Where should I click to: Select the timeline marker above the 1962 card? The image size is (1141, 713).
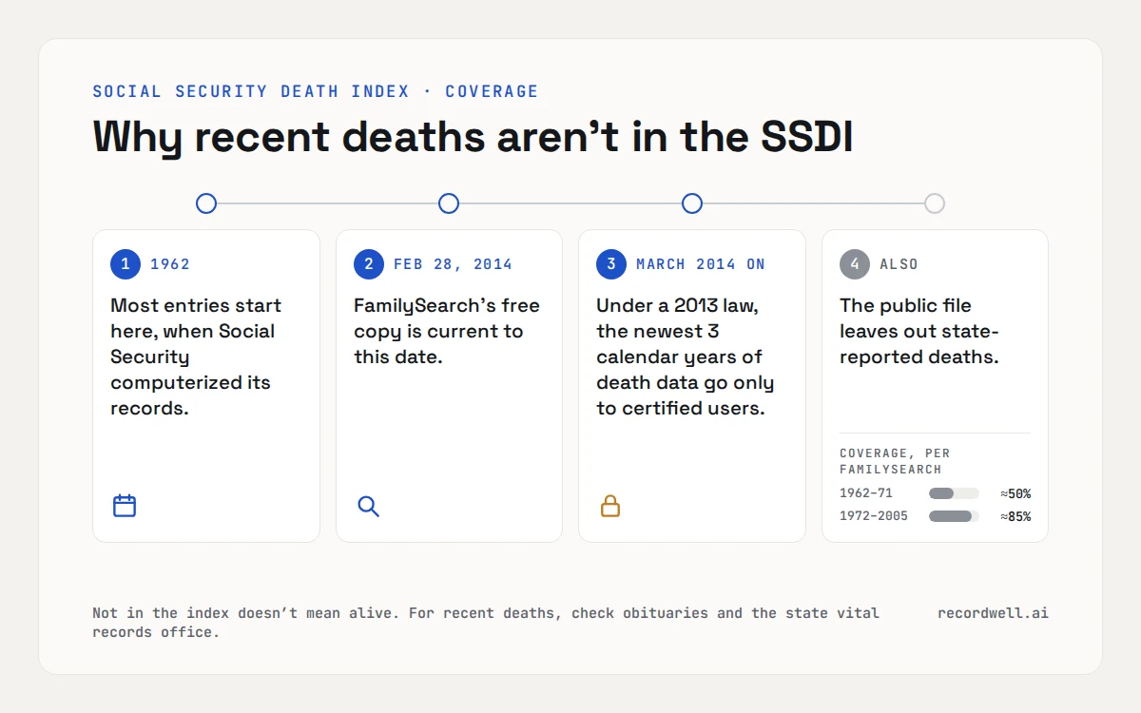(206, 203)
